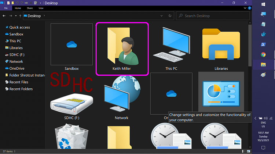The image size is (275, 154).
Task: Expand the ribbon with the chevron
Action: (x=245, y=8)
